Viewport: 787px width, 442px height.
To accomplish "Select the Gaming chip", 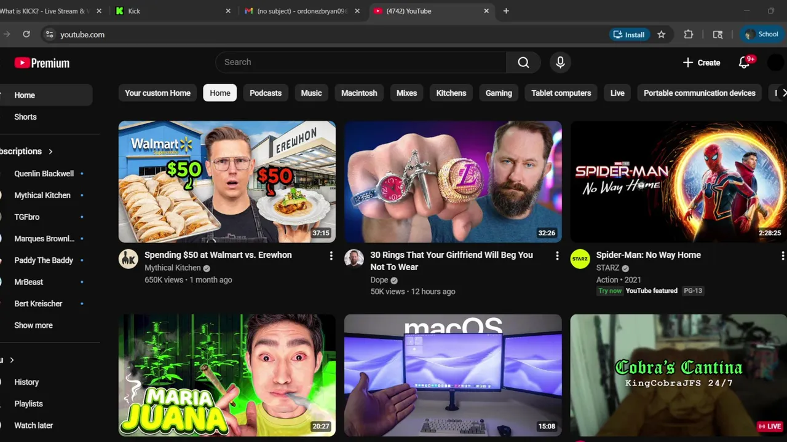I will (x=499, y=93).
